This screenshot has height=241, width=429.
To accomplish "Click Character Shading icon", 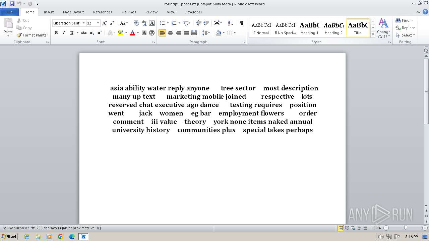I will (144, 33).
